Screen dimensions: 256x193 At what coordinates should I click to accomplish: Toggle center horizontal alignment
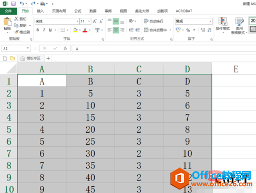pyautogui.click(x=116, y=30)
